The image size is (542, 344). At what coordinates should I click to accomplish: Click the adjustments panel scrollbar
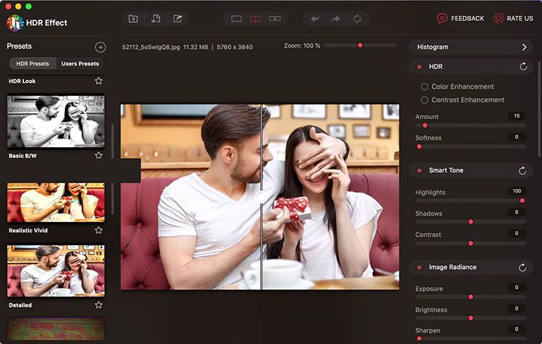click(538, 109)
